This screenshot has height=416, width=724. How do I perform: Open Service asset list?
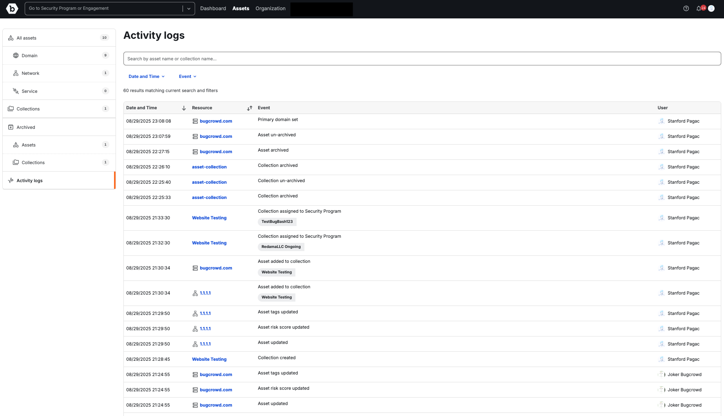pyautogui.click(x=59, y=91)
